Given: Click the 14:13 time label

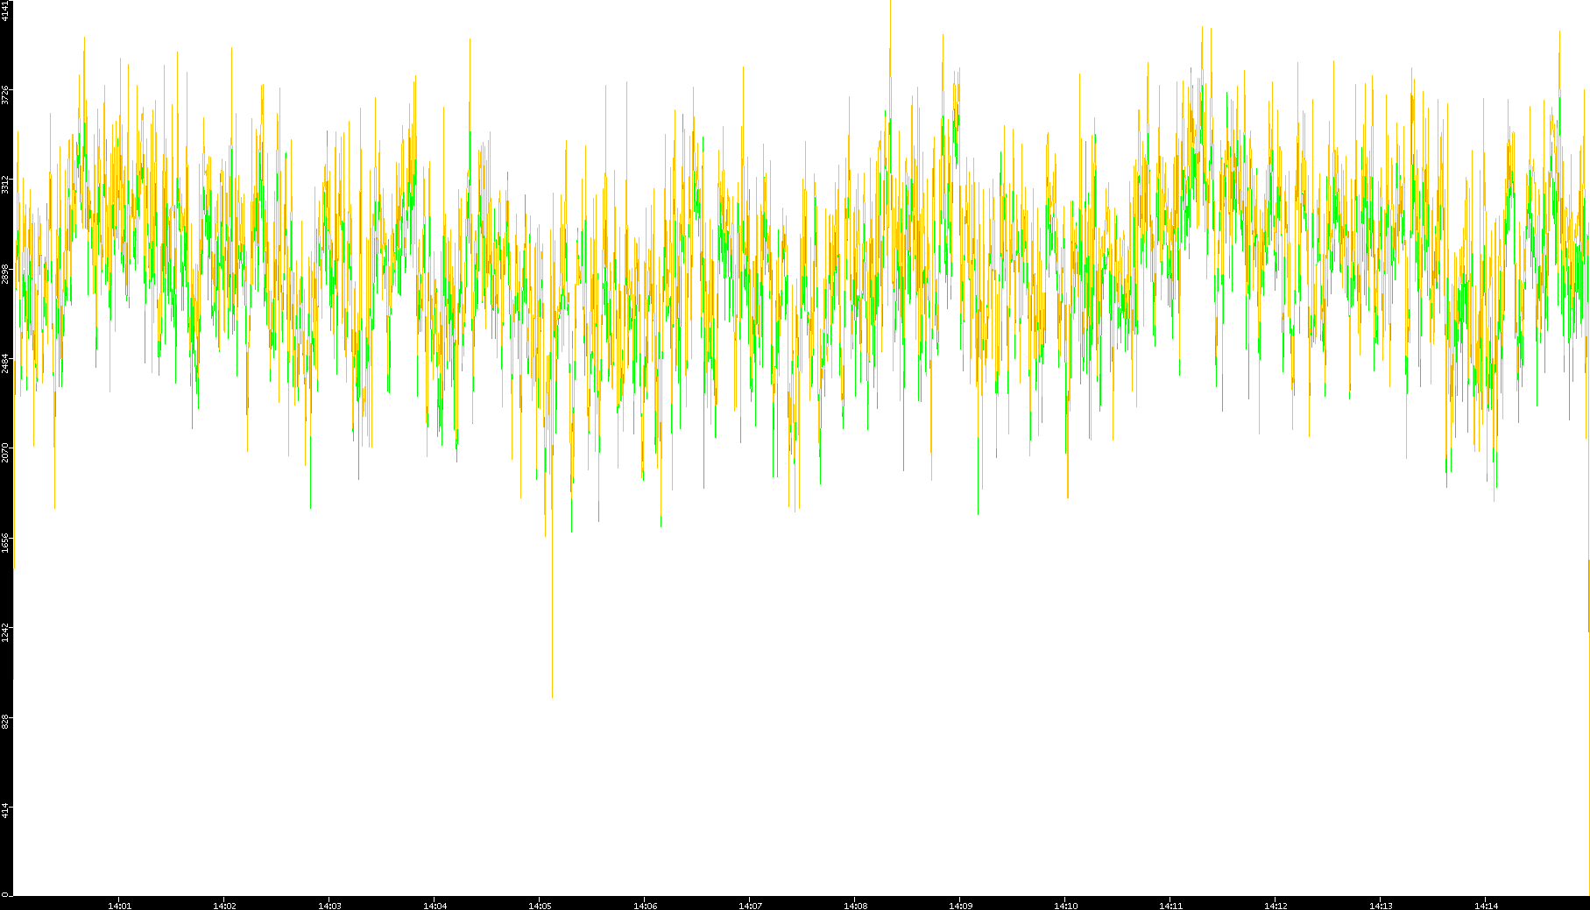Looking at the screenshot, I should coord(1381,906).
